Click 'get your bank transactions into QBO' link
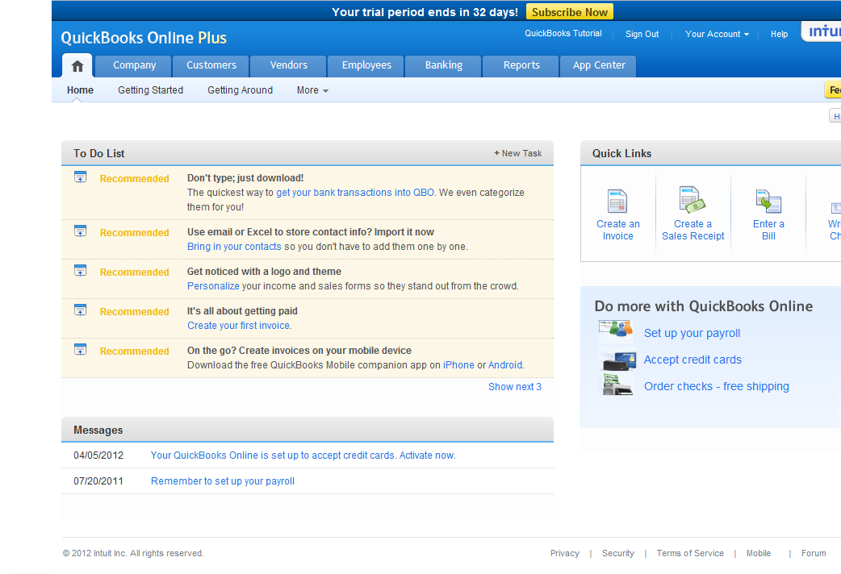The width and height of the screenshot is (841, 574). point(355,193)
